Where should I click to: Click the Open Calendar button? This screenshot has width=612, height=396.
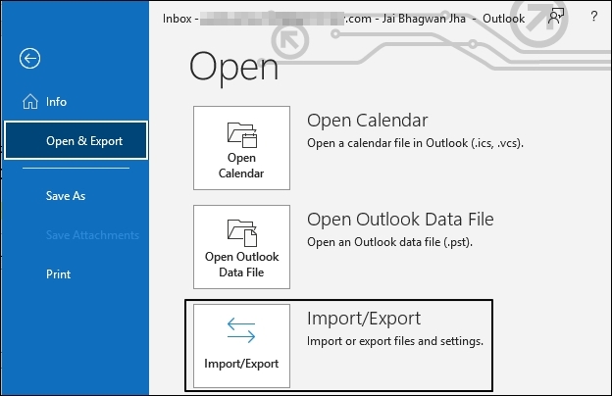(x=241, y=148)
